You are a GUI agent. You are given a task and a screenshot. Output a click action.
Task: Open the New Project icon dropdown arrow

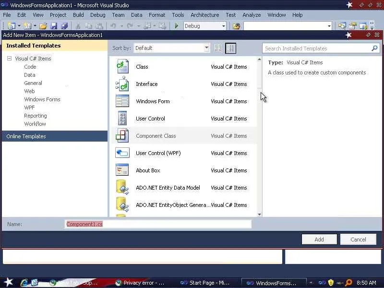(19, 26)
